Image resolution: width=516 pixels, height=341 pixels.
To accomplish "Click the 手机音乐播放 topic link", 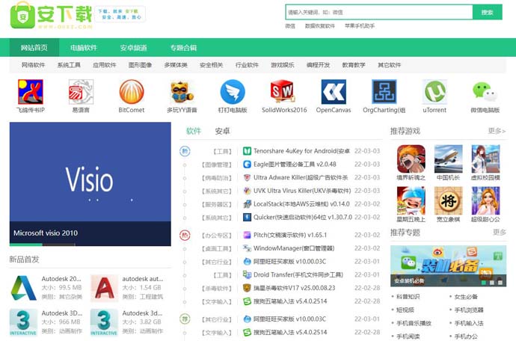I will tap(414, 323).
